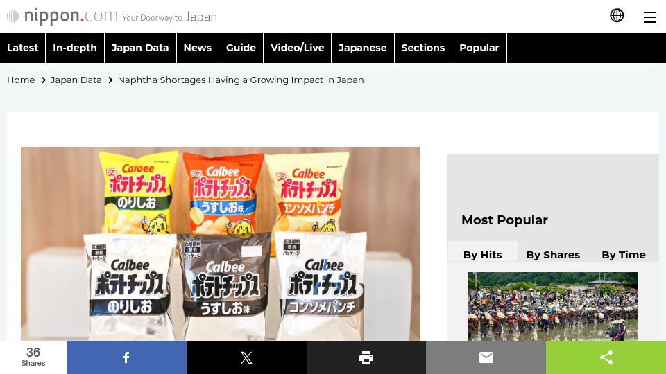Click the 36 Shares counter
Screen dimensions: 666x374
pos(33,357)
